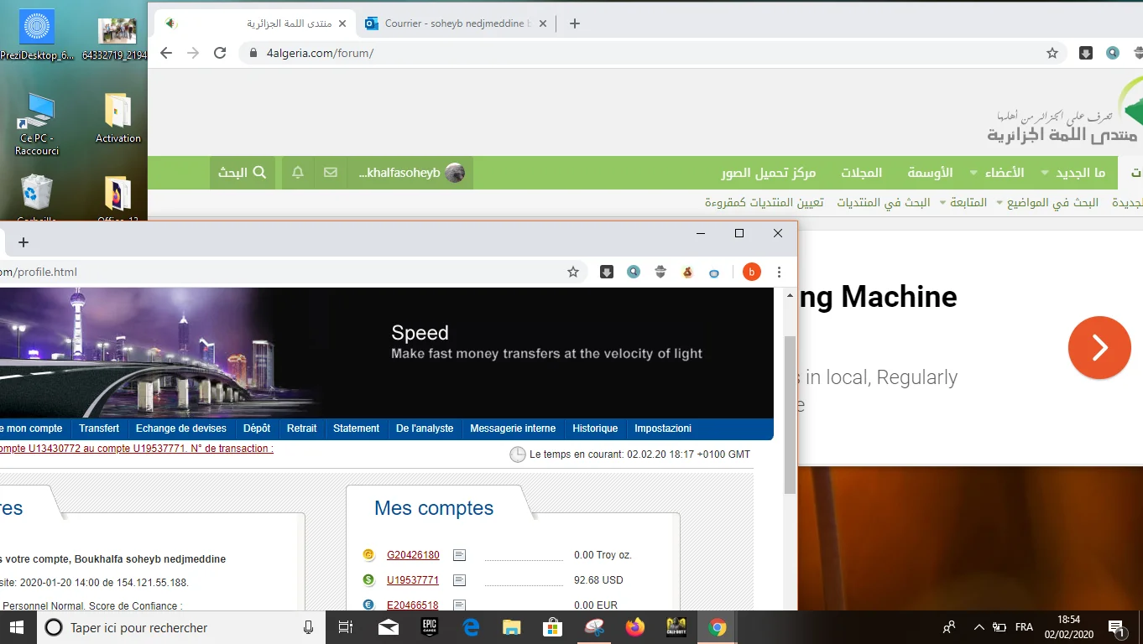Click the notifications bell icon in forum header
Image resolution: width=1143 pixels, height=644 pixels.
298,173
